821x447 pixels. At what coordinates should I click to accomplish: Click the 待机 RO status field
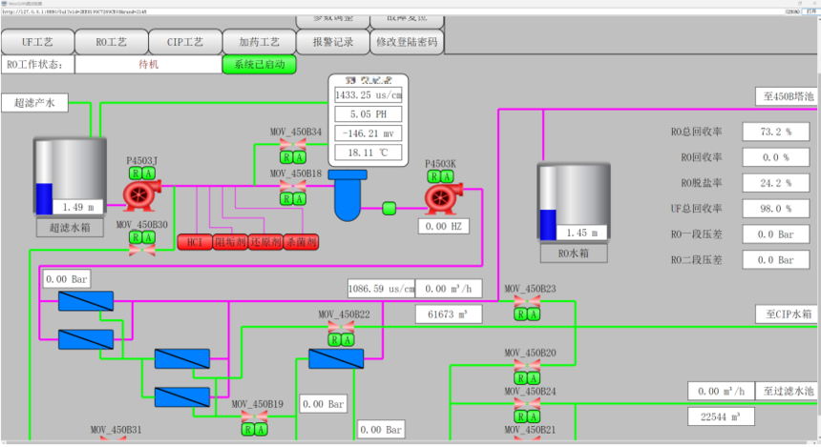(149, 64)
